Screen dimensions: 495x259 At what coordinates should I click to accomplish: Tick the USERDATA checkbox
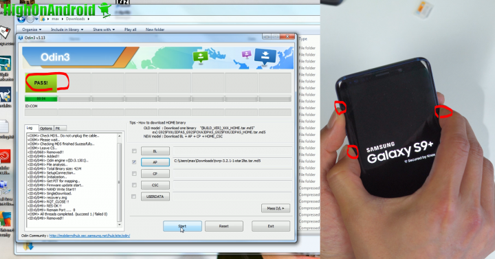(134, 196)
